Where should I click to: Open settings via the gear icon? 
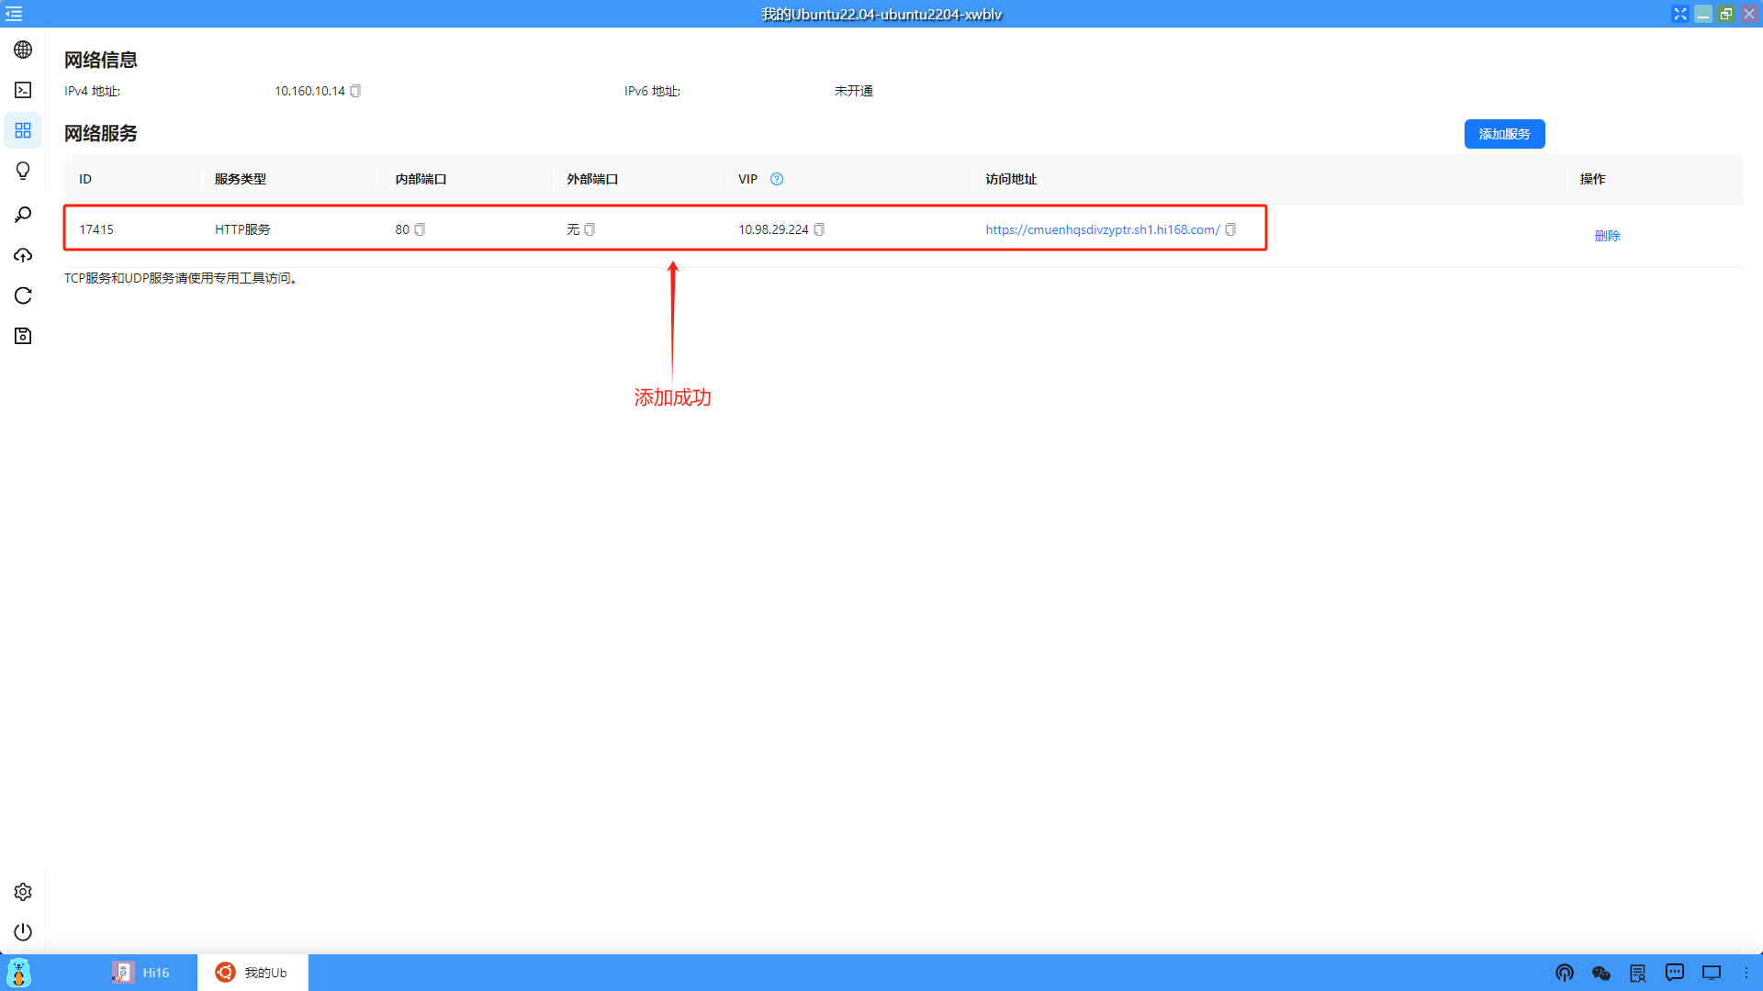(x=22, y=891)
